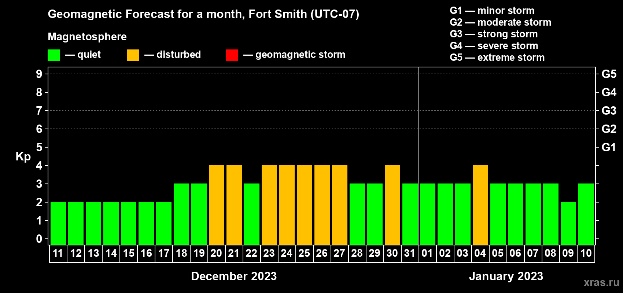Click date label 19 on the axis
This screenshot has width=623, height=293.
click(x=199, y=253)
